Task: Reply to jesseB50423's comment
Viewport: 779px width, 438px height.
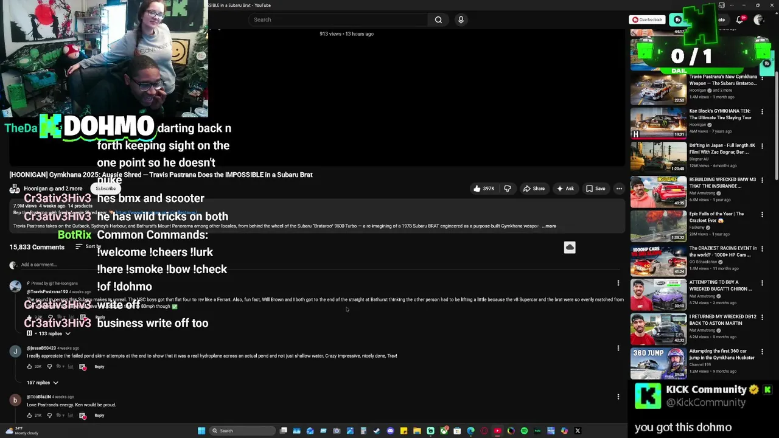Action: (x=99, y=366)
